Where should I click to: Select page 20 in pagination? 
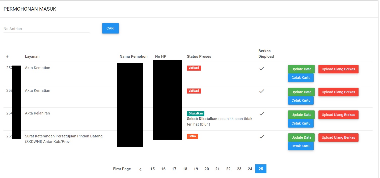click(x=207, y=169)
